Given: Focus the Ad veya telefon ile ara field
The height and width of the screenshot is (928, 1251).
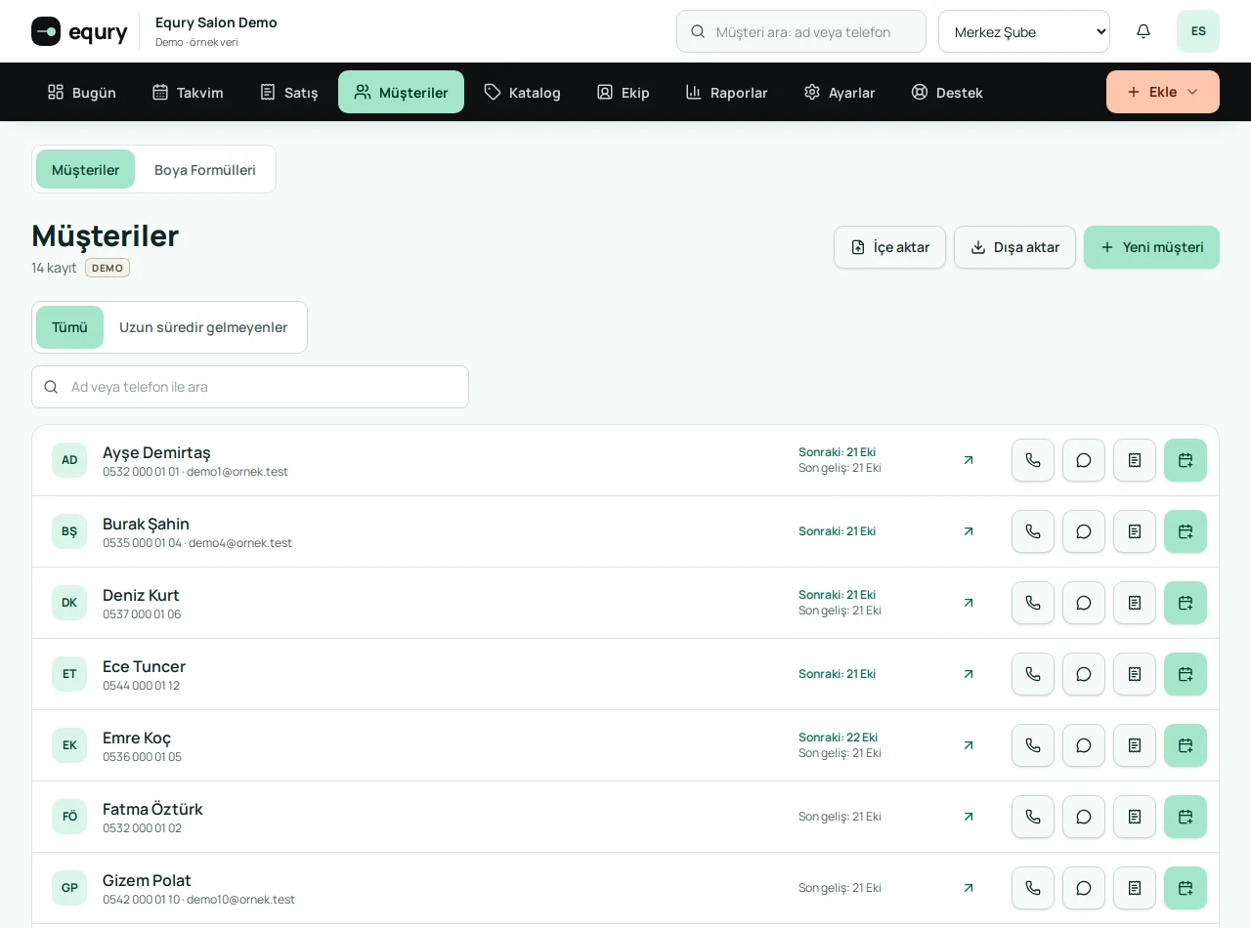Looking at the screenshot, I should pyautogui.click(x=250, y=387).
